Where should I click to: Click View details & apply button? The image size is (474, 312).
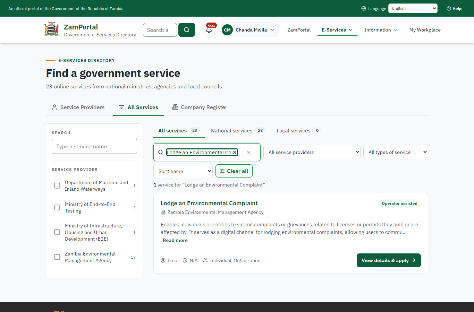pyautogui.click(x=389, y=260)
